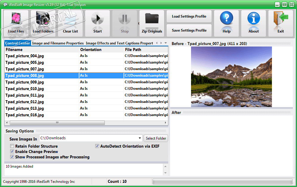Viewport: 297px width, 187px height.
Task: Select Tpad_picture_007.jpg in list
Action: [86, 69]
